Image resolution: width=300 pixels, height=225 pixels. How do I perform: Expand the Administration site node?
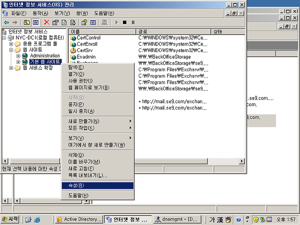click(x=18, y=56)
